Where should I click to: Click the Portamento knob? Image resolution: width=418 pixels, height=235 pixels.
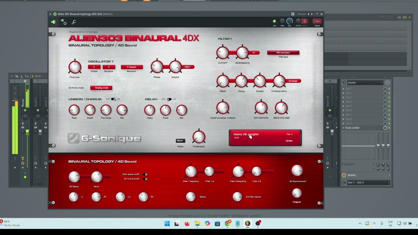pos(199,137)
